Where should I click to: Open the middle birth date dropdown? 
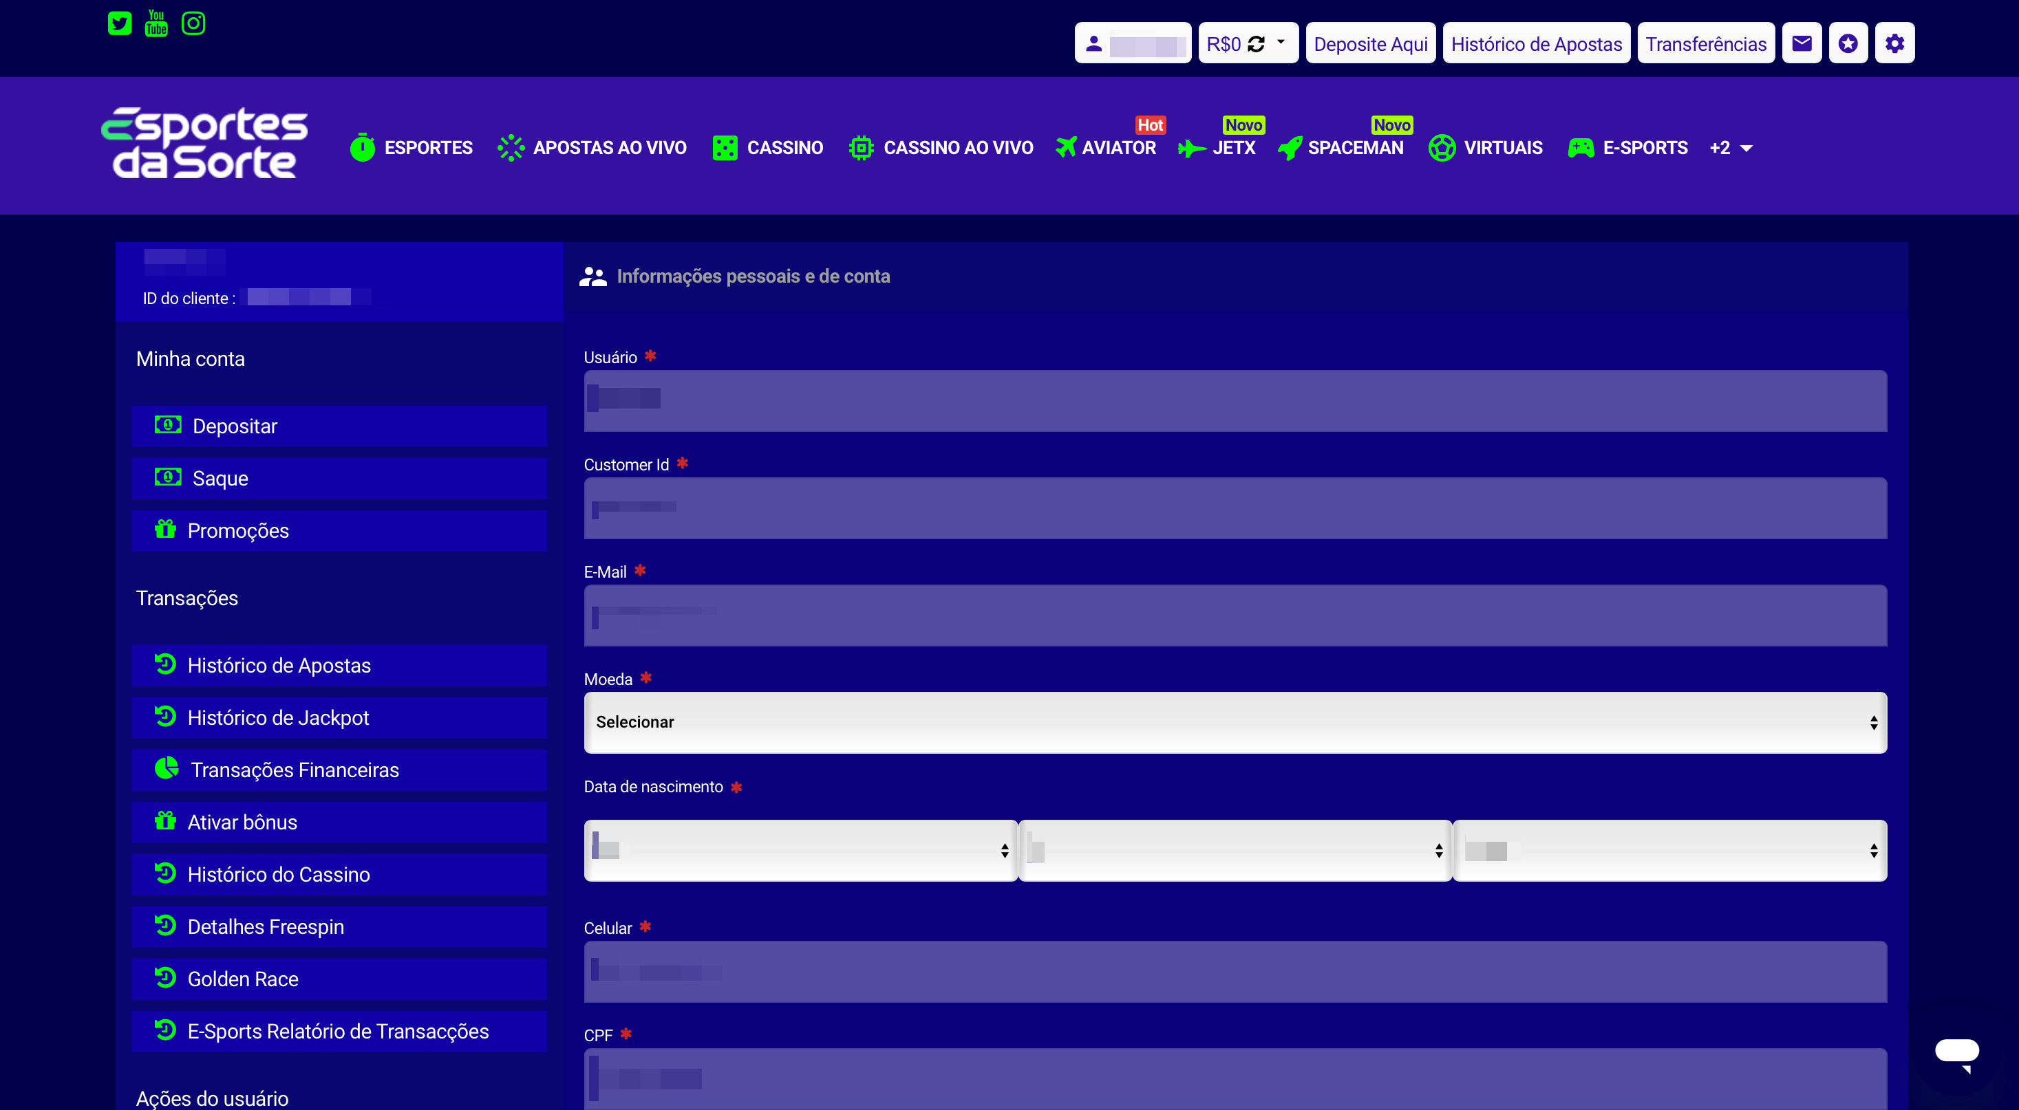(1235, 851)
